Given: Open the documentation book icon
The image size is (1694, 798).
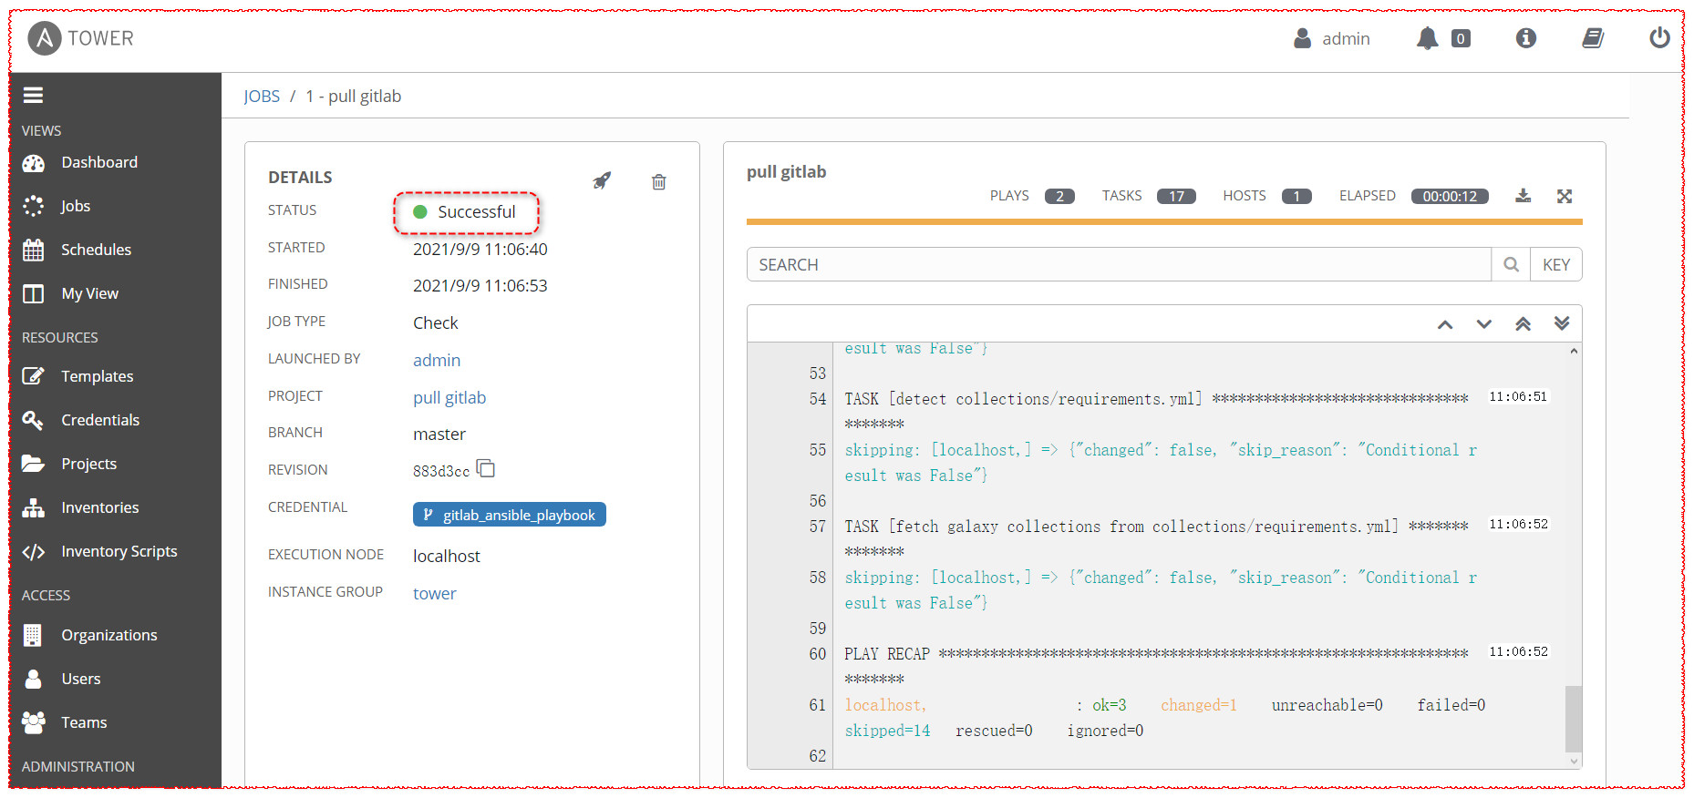Looking at the screenshot, I should (1593, 38).
